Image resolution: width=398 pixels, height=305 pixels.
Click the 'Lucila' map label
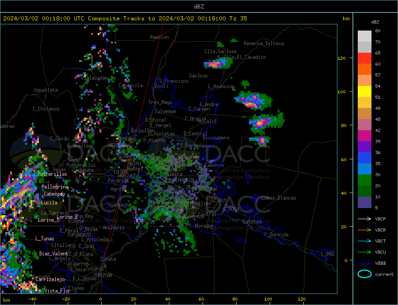point(49,203)
